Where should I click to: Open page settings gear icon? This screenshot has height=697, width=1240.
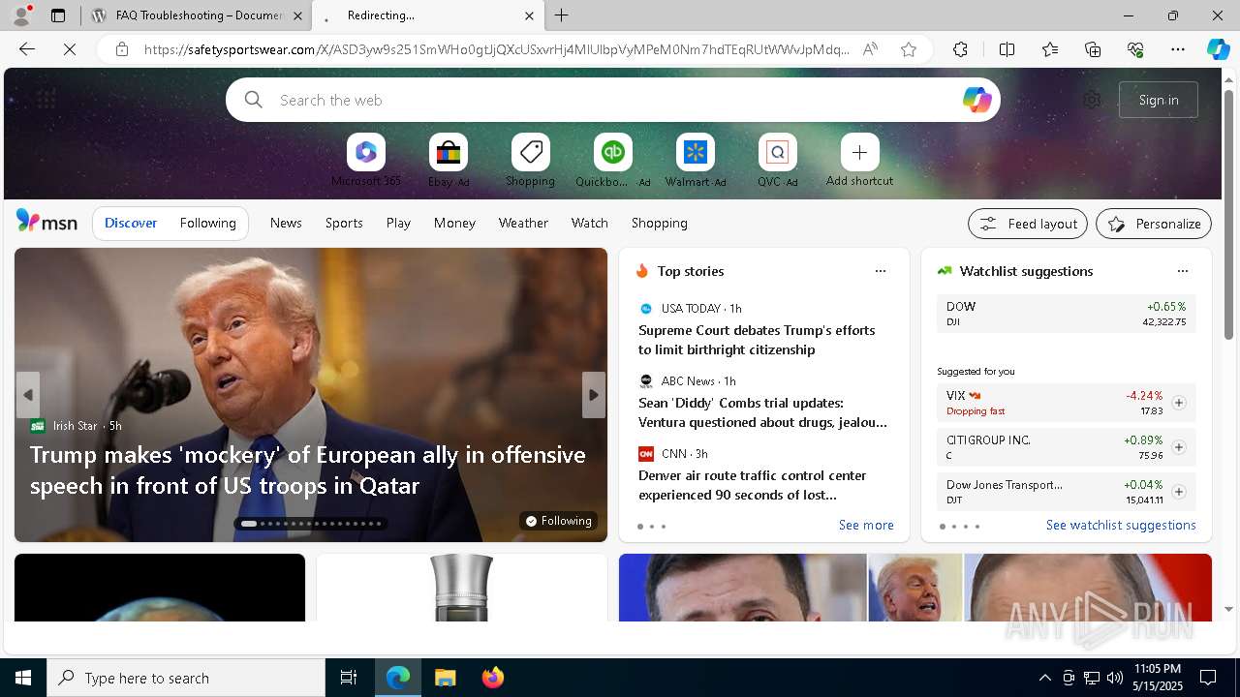coord(1092,100)
